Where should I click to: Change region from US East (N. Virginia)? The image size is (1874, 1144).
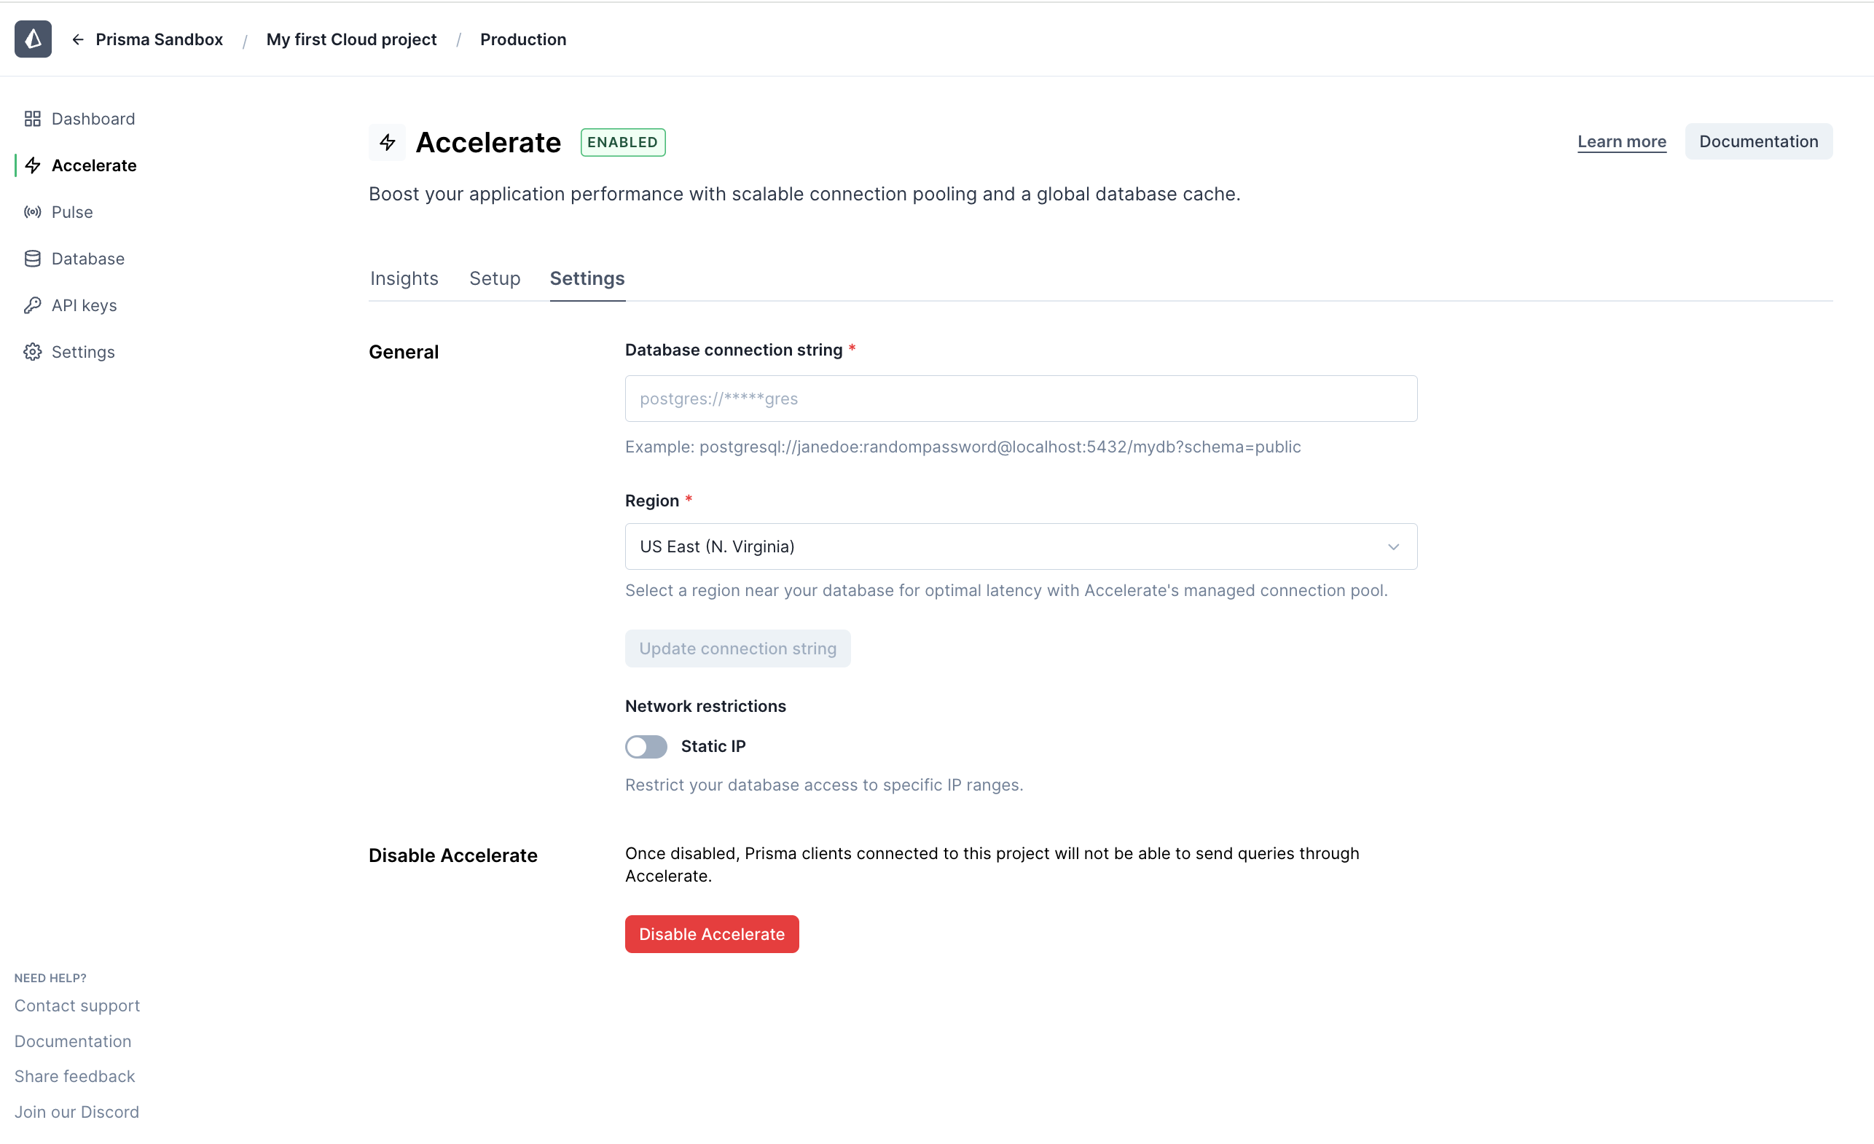(x=1021, y=546)
